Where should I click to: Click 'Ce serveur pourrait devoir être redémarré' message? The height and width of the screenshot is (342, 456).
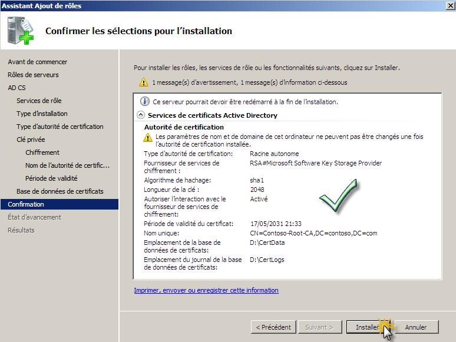tap(245, 102)
